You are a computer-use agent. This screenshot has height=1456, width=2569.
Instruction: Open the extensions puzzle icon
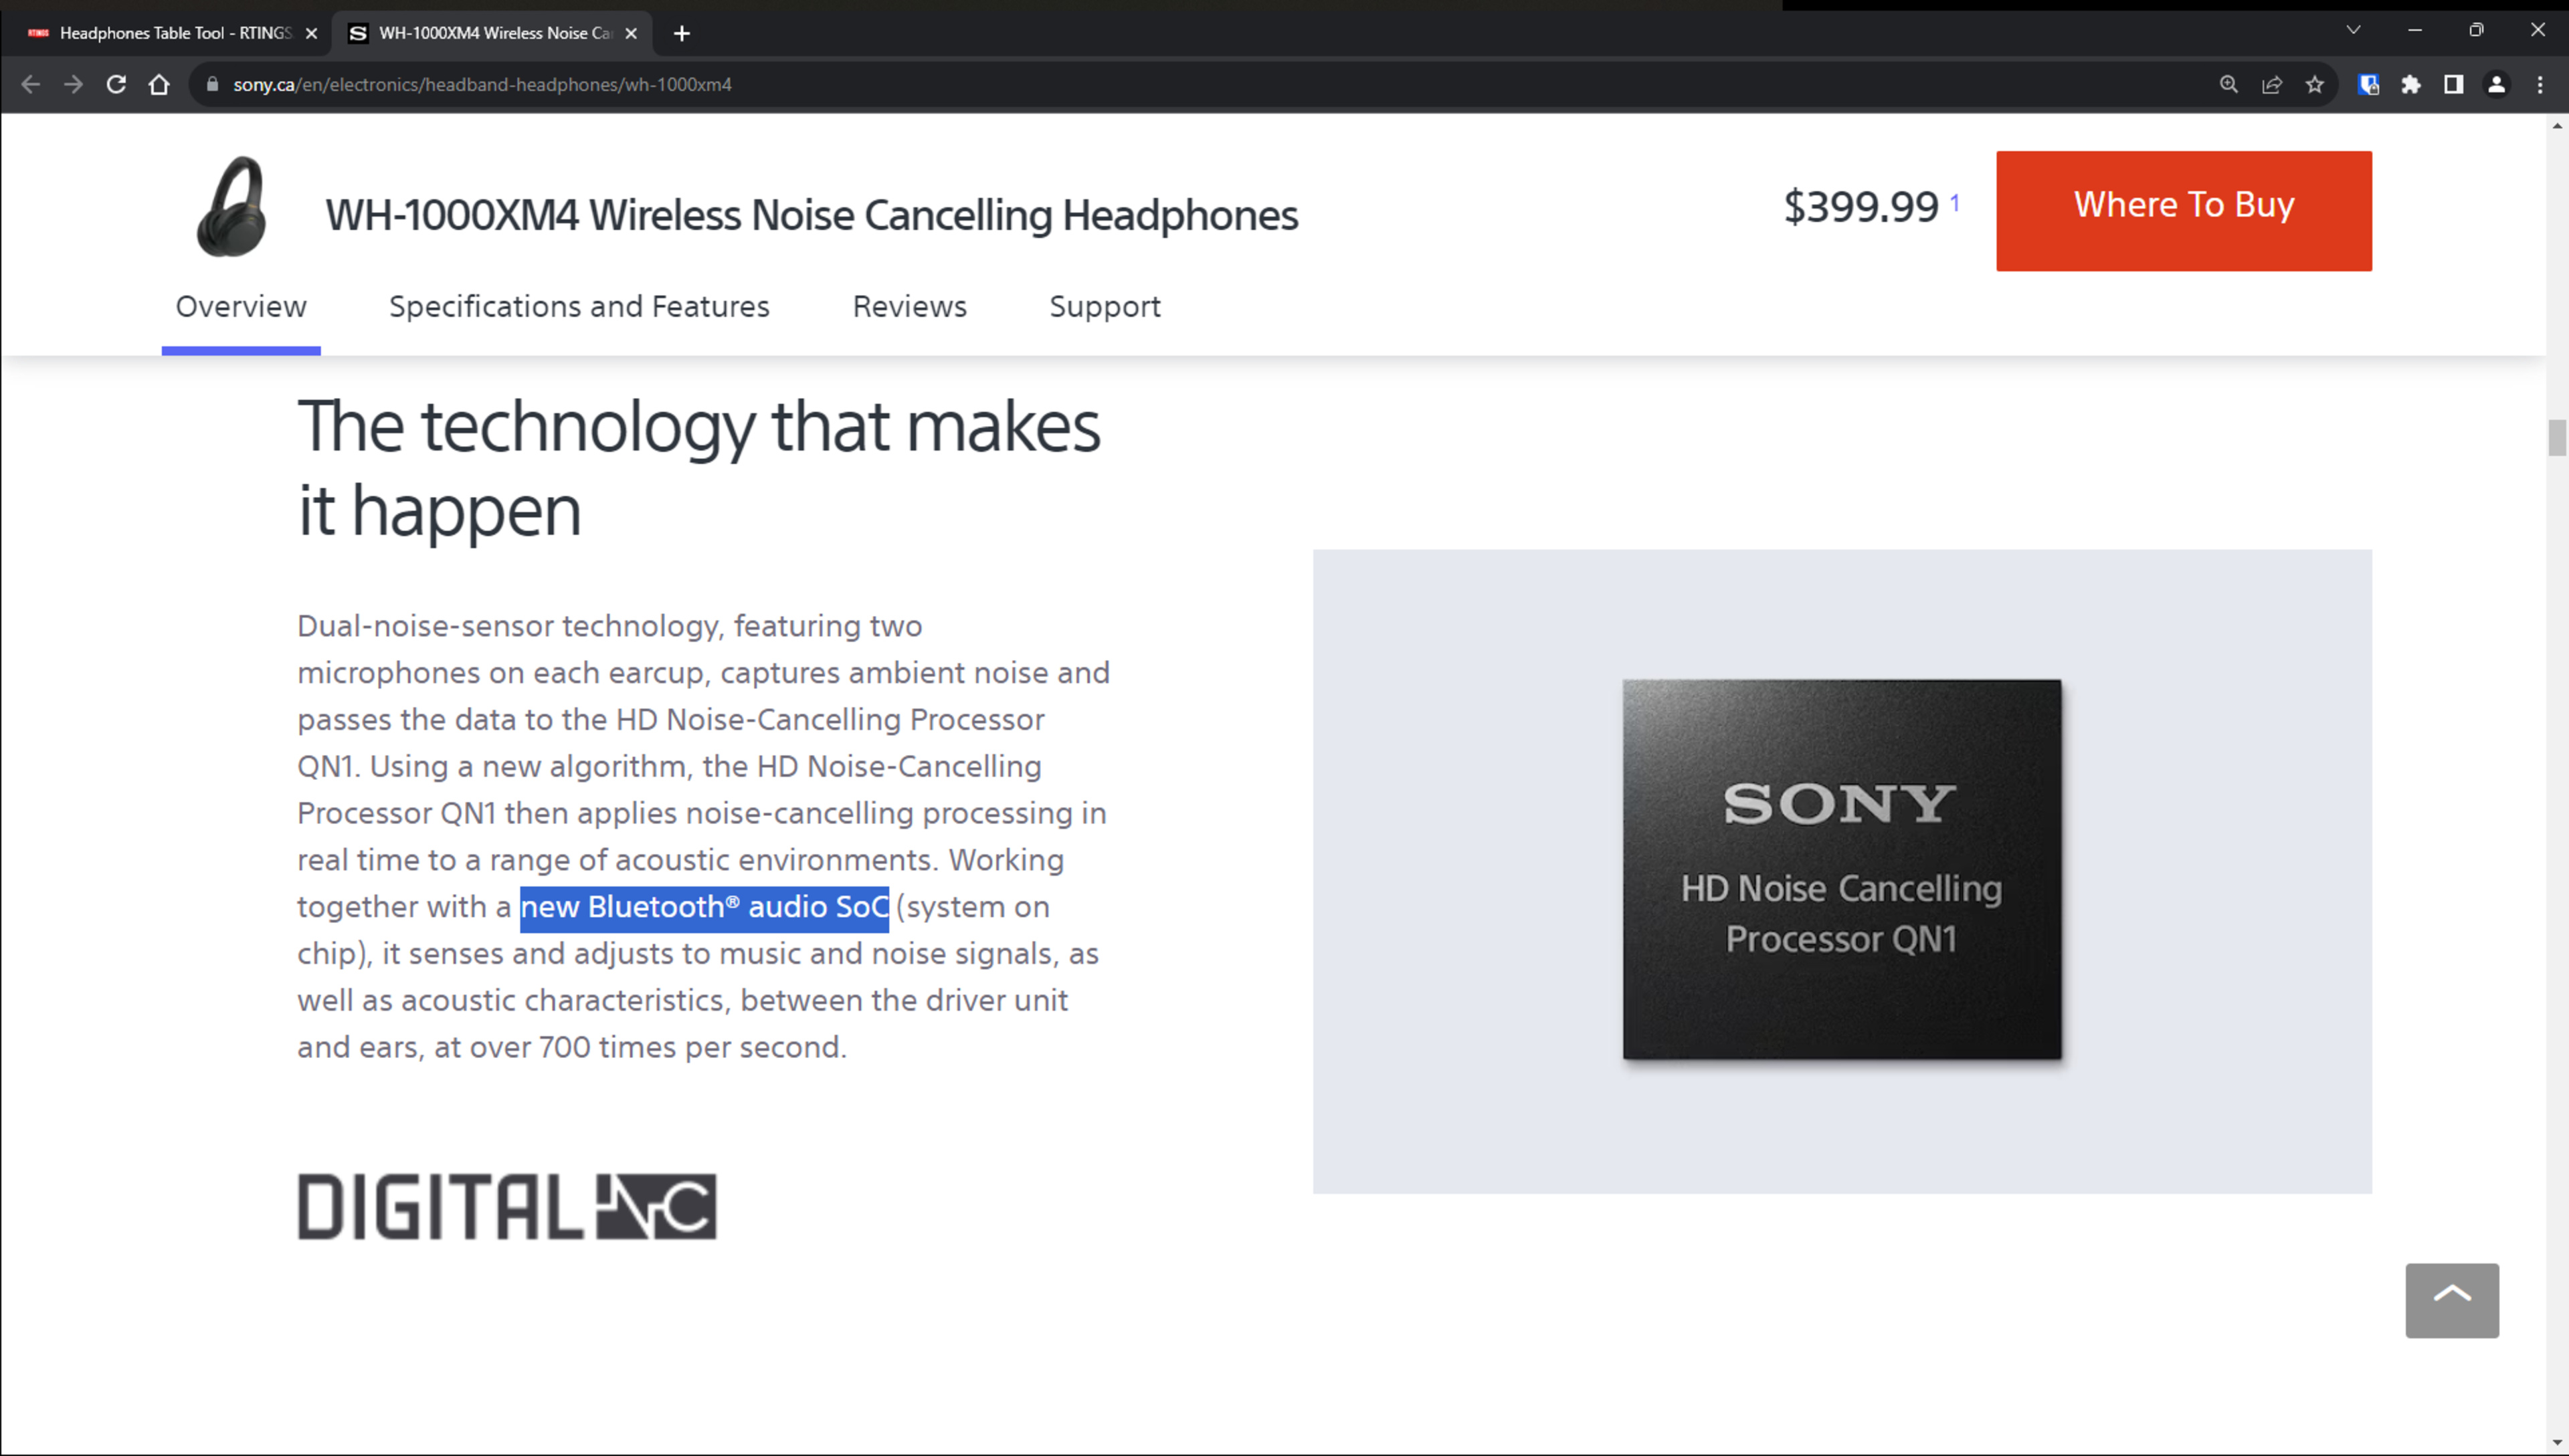tap(2410, 85)
